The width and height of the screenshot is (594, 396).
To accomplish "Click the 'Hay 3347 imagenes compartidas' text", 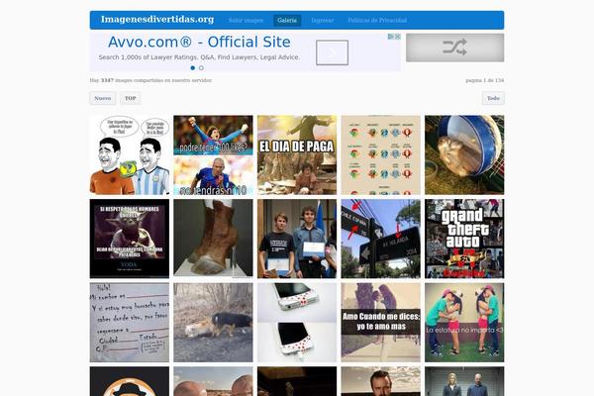I will [x=150, y=80].
